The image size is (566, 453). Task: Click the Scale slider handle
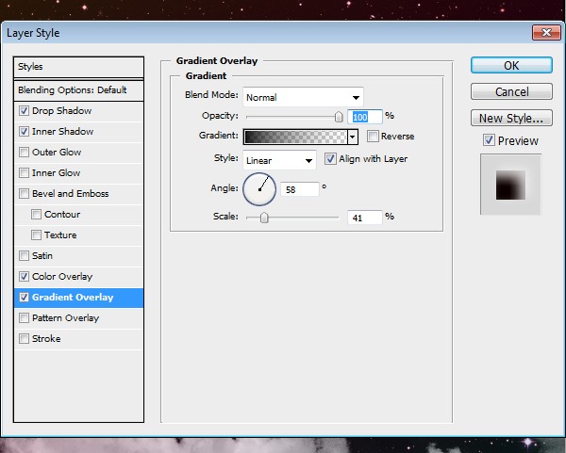(x=264, y=218)
